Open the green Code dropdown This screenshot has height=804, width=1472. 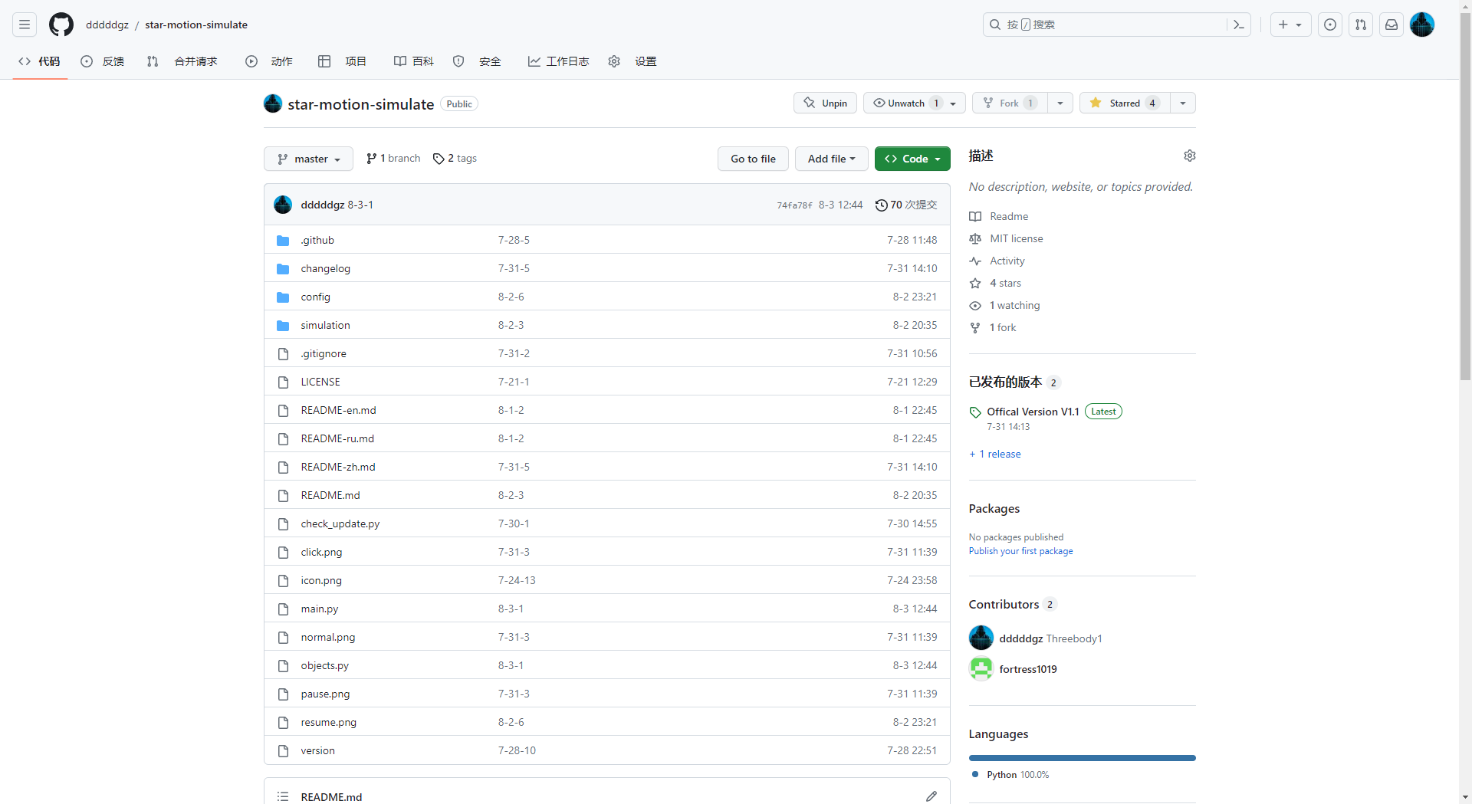coord(912,159)
